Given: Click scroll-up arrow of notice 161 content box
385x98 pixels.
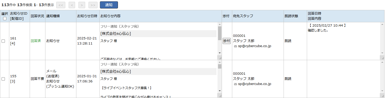Looking at the screenshot, I should click(x=220, y=24).
